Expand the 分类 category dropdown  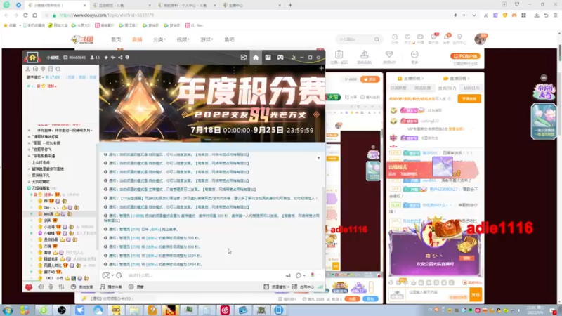point(159,39)
